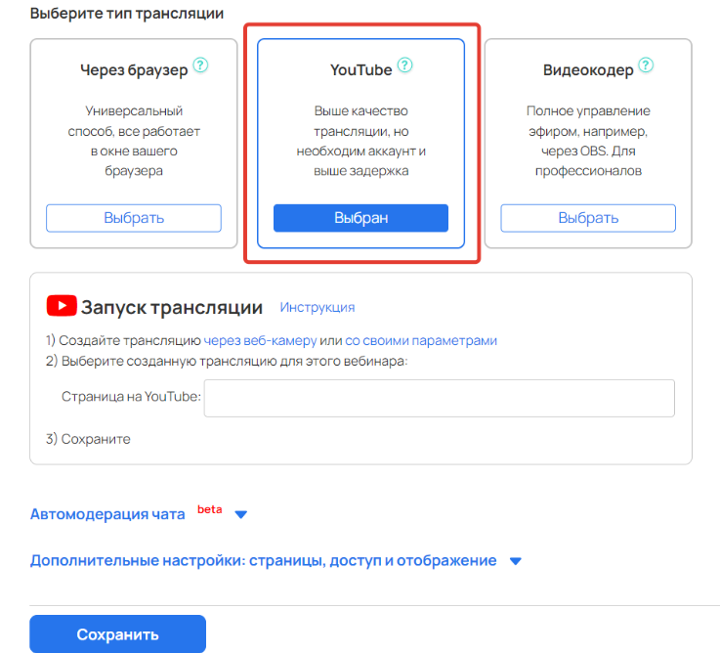
Task: Select the Через браузер card description
Action: [134, 141]
